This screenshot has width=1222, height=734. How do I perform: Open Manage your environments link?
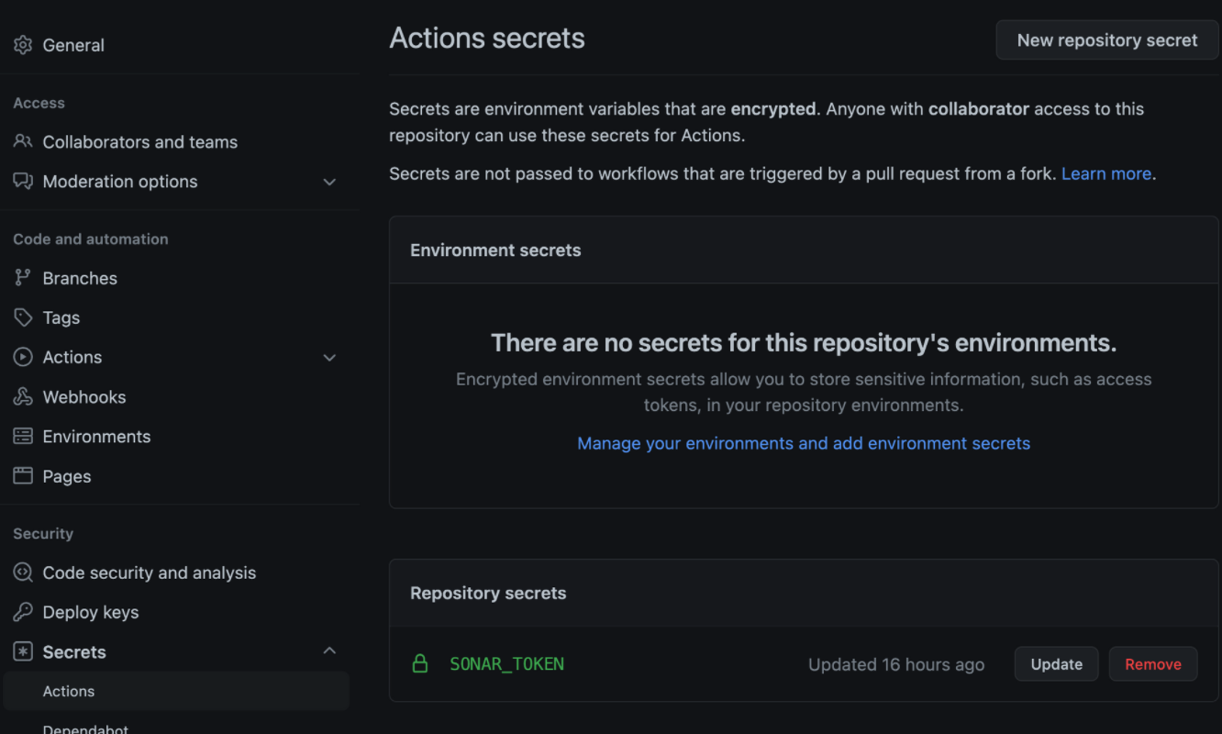[804, 443]
